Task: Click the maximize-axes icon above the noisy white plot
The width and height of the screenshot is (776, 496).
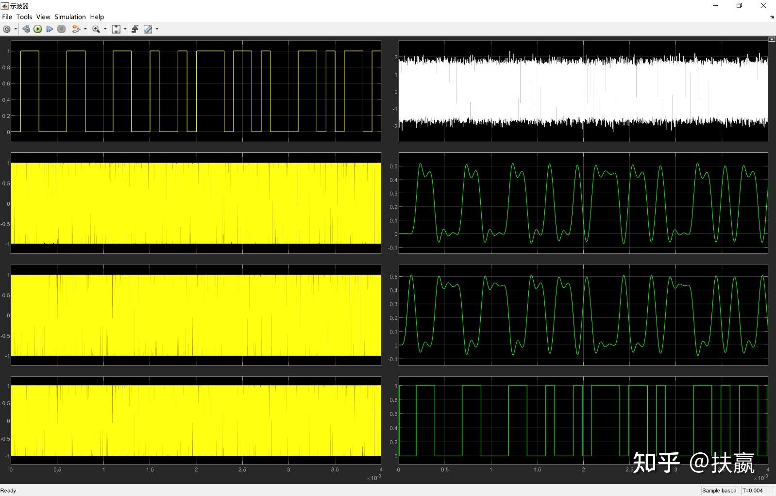Action: (772, 39)
